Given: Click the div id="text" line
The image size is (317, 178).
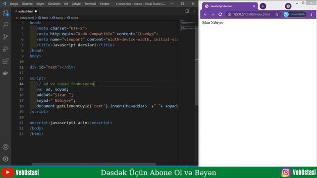Looking at the screenshot, I should tap(53, 67).
